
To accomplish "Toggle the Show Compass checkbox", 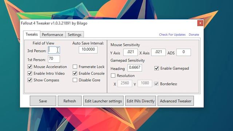I will tap(30, 80).
